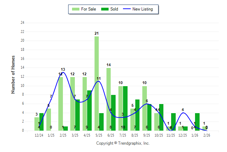Click the dark green Sold legend swatch
The width and height of the screenshot is (227, 152).
105,9
